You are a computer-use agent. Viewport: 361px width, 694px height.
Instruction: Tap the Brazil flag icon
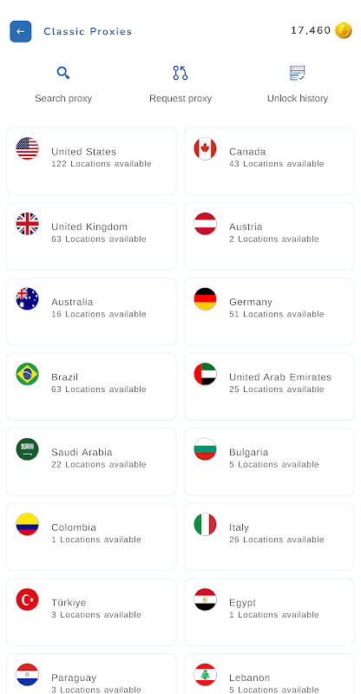point(28,374)
